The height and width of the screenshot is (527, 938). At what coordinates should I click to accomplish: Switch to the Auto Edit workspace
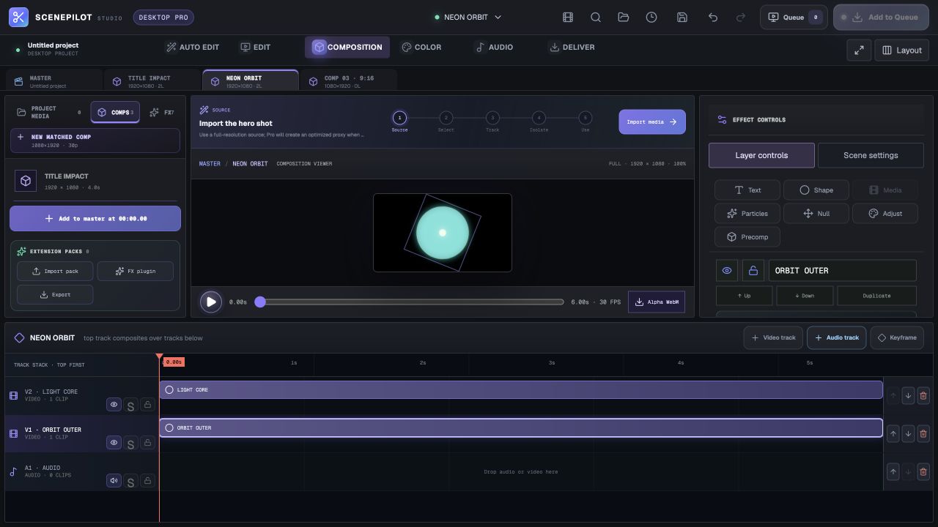193,47
